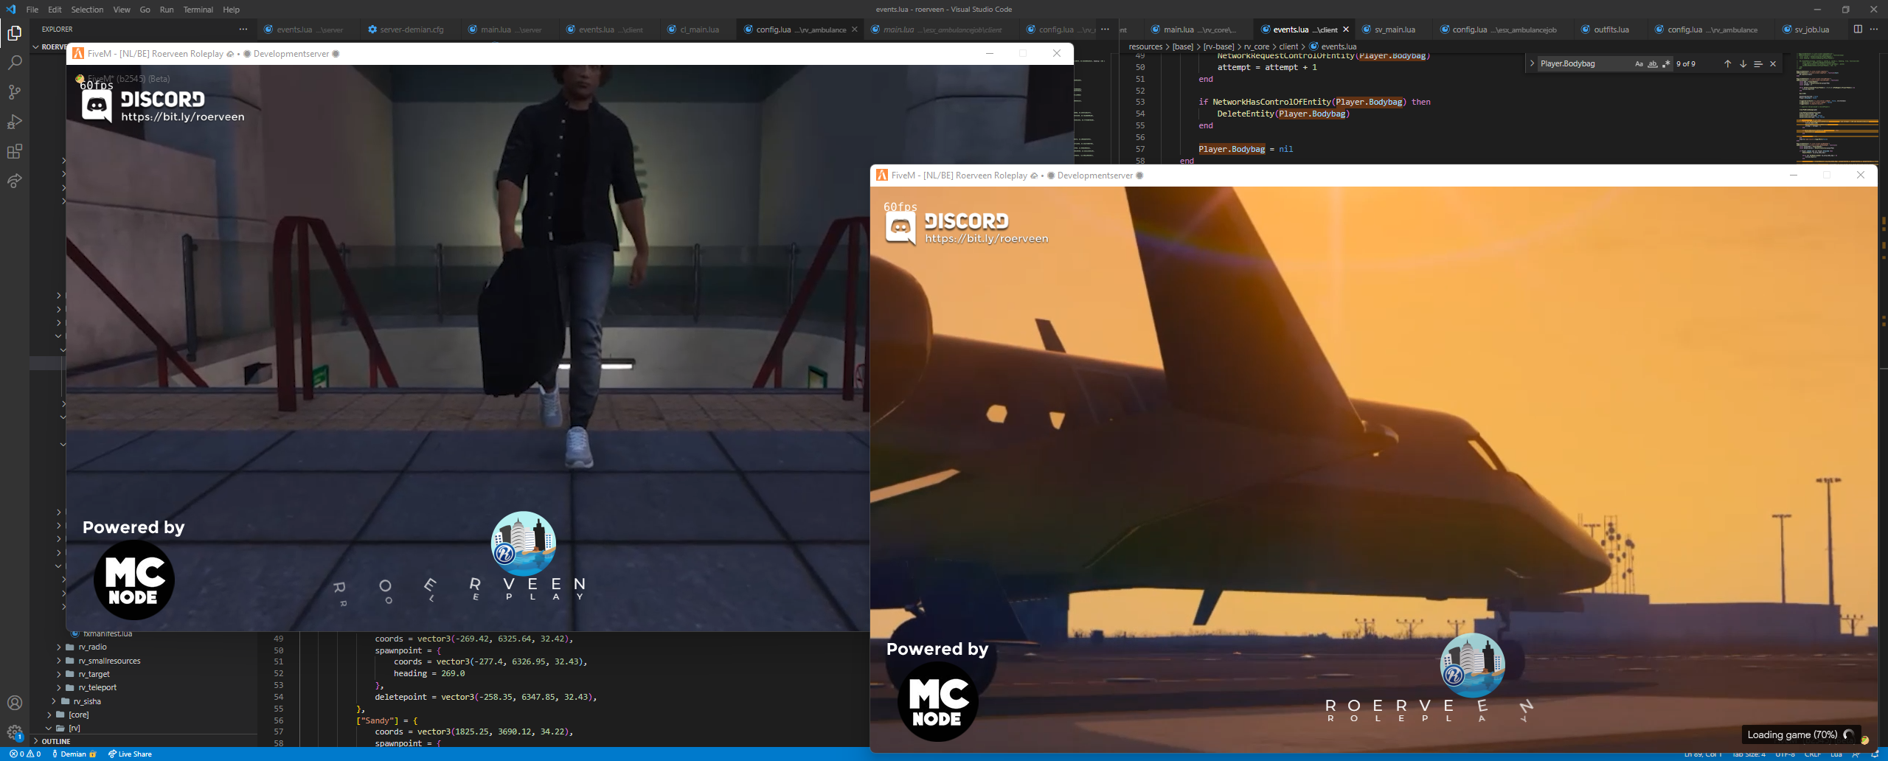
Task: Open the Search view in activity bar
Action: (15, 63)
